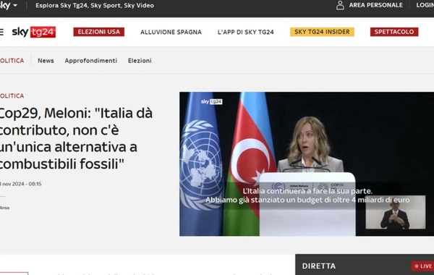
Task: Open L'App di Sky TG24 page
Action: click(x=245, y=32)
